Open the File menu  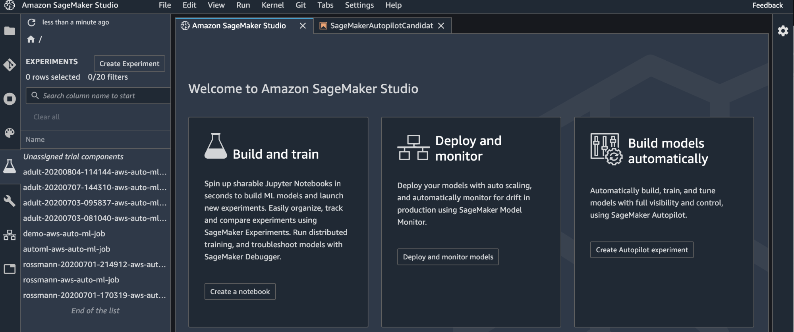(165, 5)
